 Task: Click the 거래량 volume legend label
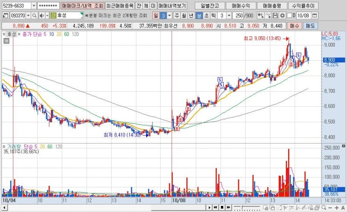14,146
